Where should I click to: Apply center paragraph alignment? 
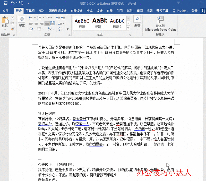click(36, 23)
